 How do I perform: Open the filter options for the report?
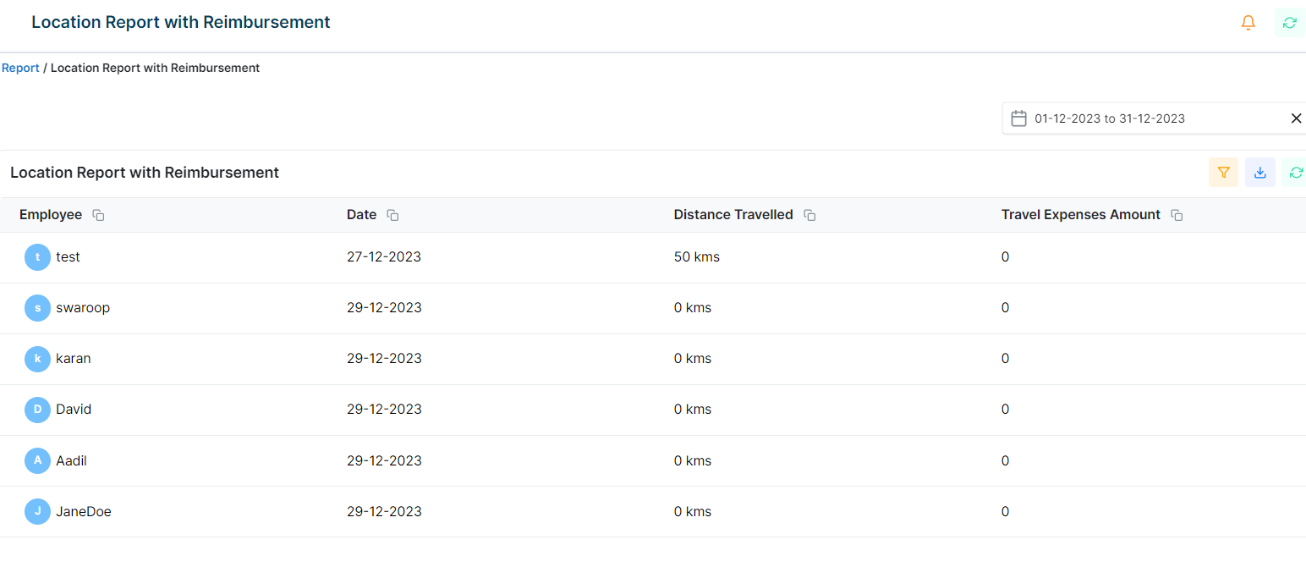click(x=1223, y=173)
